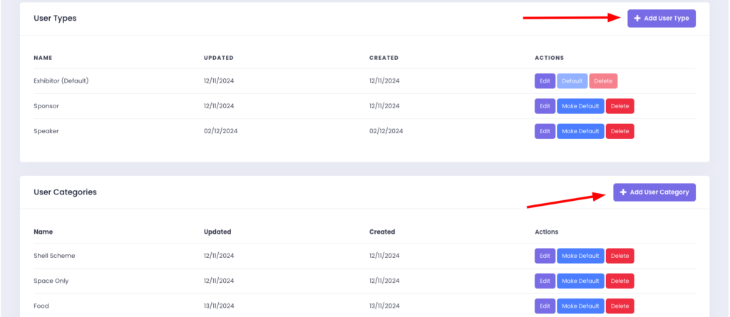Delete the Space Only category

620,281
